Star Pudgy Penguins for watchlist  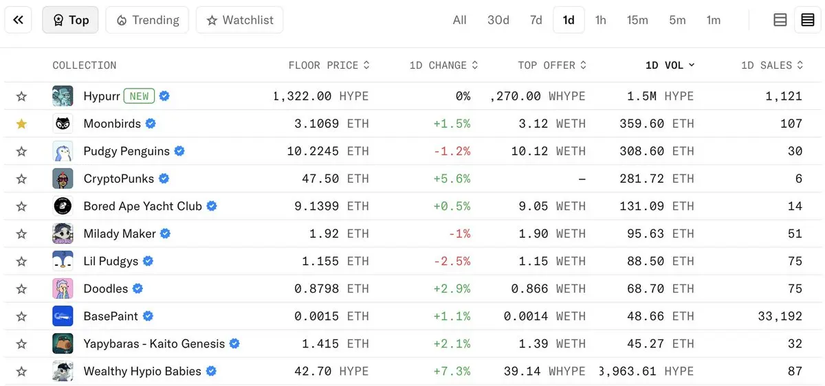tap(21, 151)
